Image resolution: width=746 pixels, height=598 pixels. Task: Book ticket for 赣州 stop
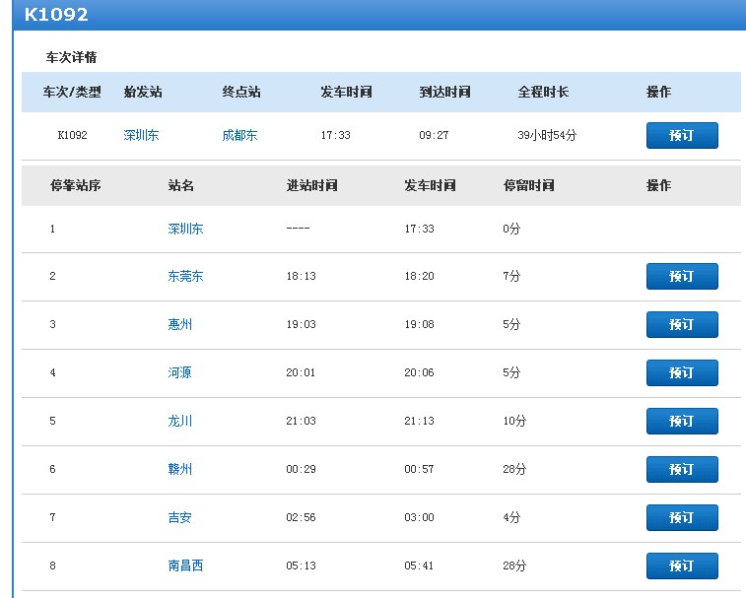pyautogui.click(x=681, y=469)
